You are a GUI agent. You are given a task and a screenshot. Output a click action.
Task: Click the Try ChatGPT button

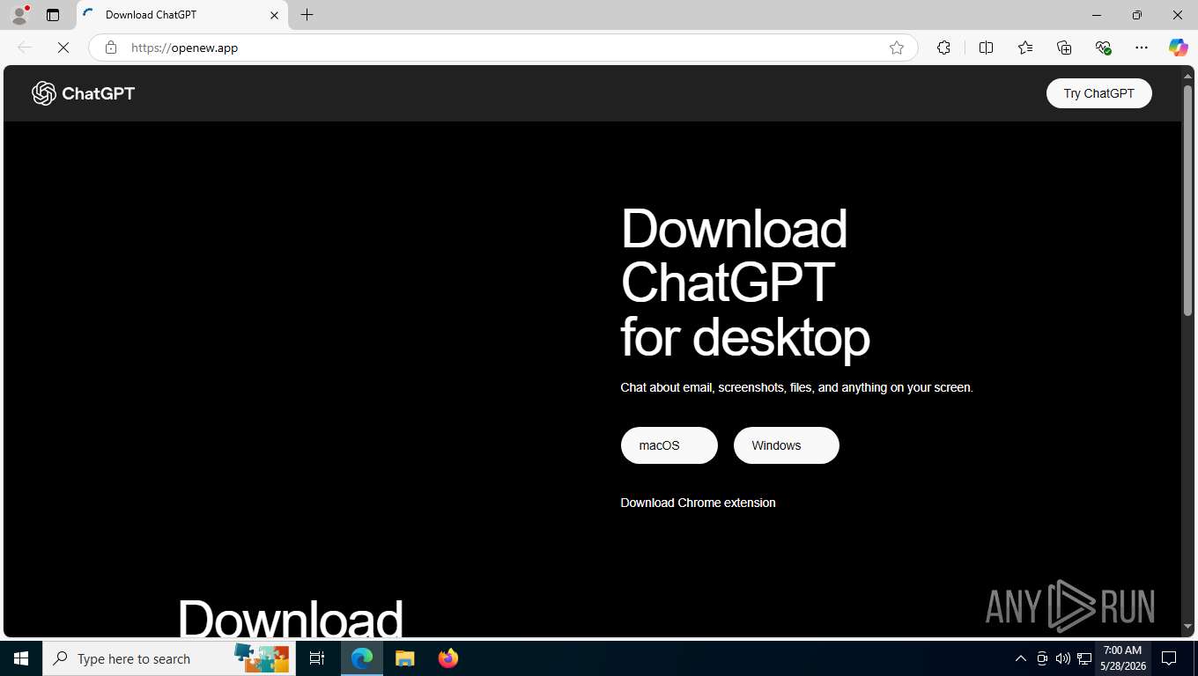pyautogui.click(x=1098, y=93)
